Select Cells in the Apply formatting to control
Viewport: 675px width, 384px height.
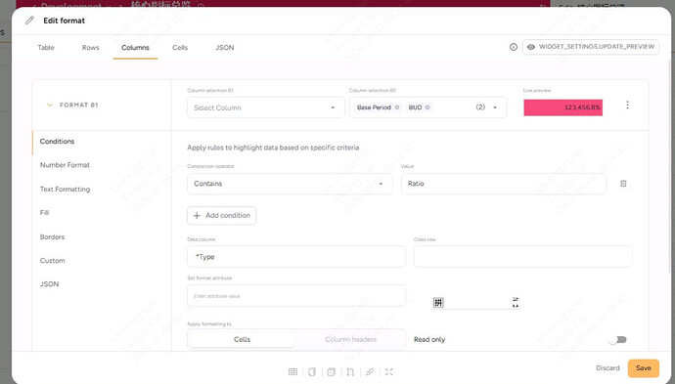tap(242, 339)
